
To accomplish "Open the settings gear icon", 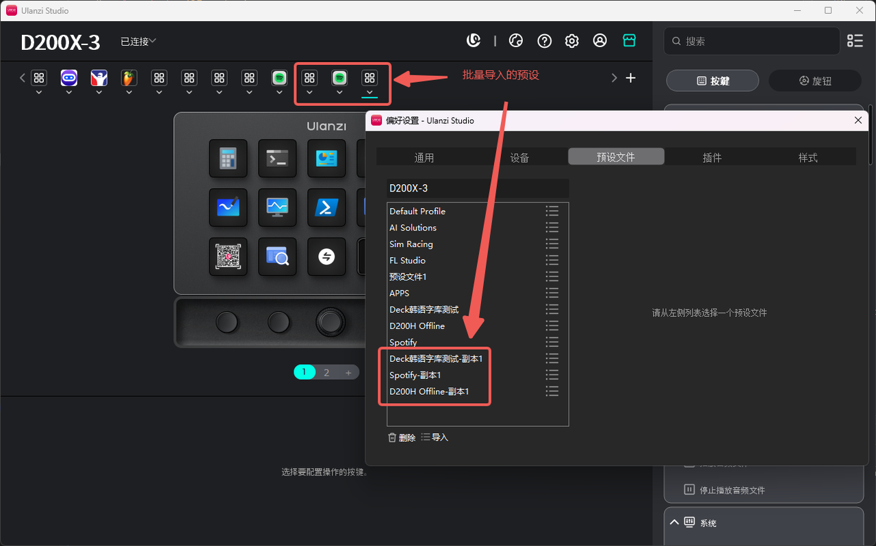I will [571, 41].
